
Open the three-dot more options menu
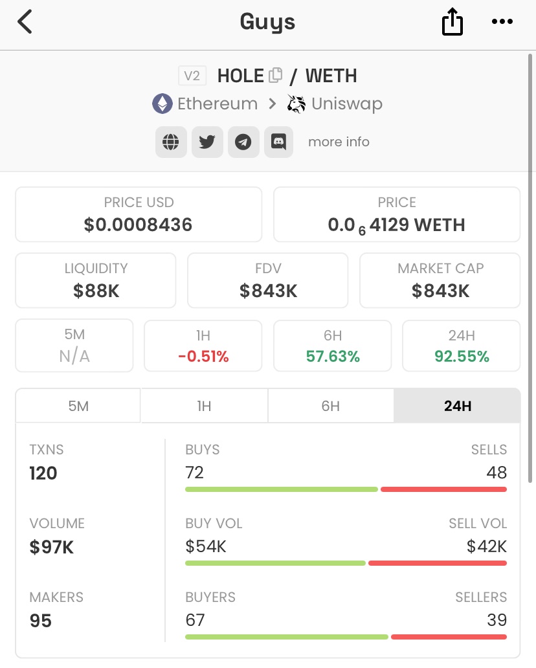point(502,21)
